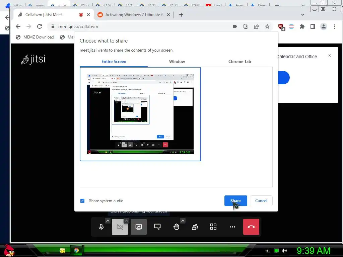Click the Jitsi logo
The image size is (343, 257).
pyautogui.click(x=33, y=59)
